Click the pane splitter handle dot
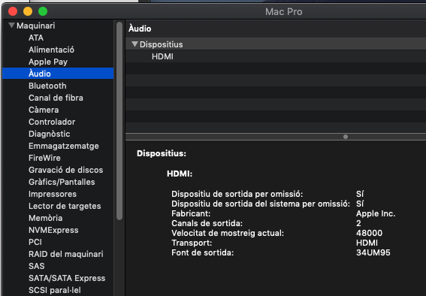 click(x=346, y=137)
